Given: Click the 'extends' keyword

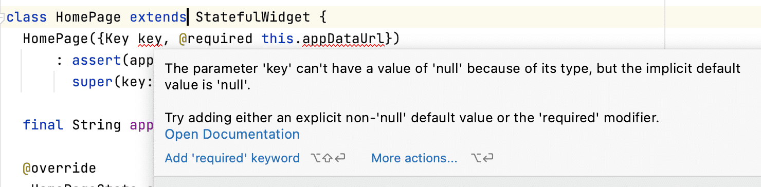Looking at the screenshot, I should 158,17.
